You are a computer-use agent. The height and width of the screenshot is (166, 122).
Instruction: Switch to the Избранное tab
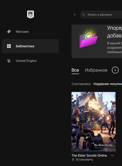click(x=96, y=70)
